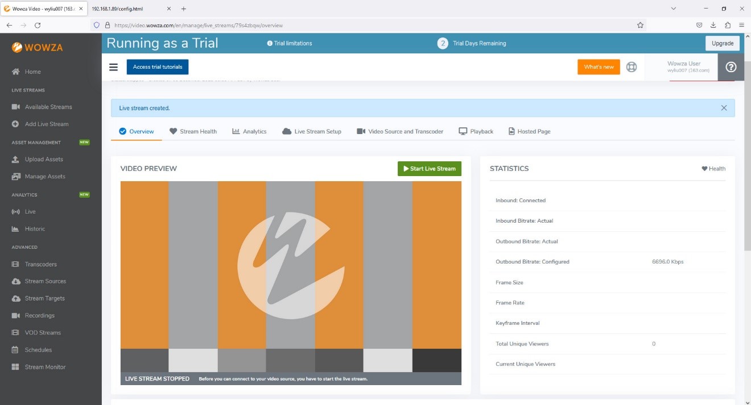This screenshot has height=405, width=751.
Task: Click the Live analytics broadcast icon
Action: tap(16, 212)
